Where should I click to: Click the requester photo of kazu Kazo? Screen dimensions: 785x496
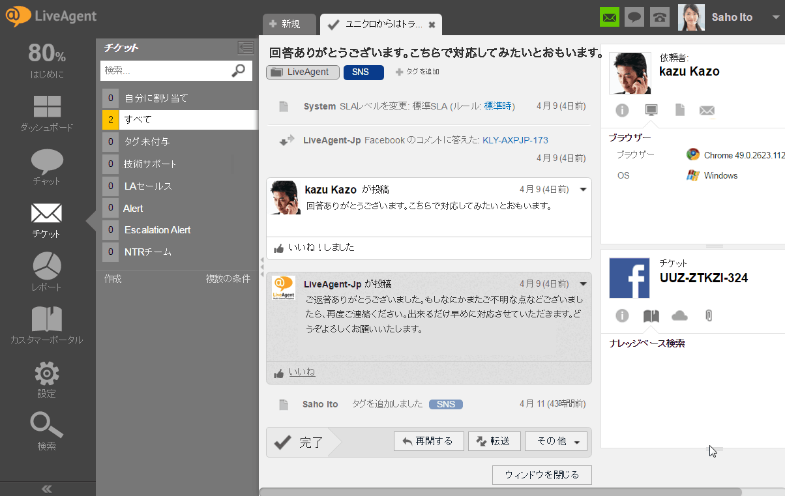click(630, 73)
